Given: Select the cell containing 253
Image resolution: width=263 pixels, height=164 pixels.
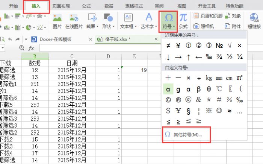Looking at the screenshot, I should pos(35,119).
